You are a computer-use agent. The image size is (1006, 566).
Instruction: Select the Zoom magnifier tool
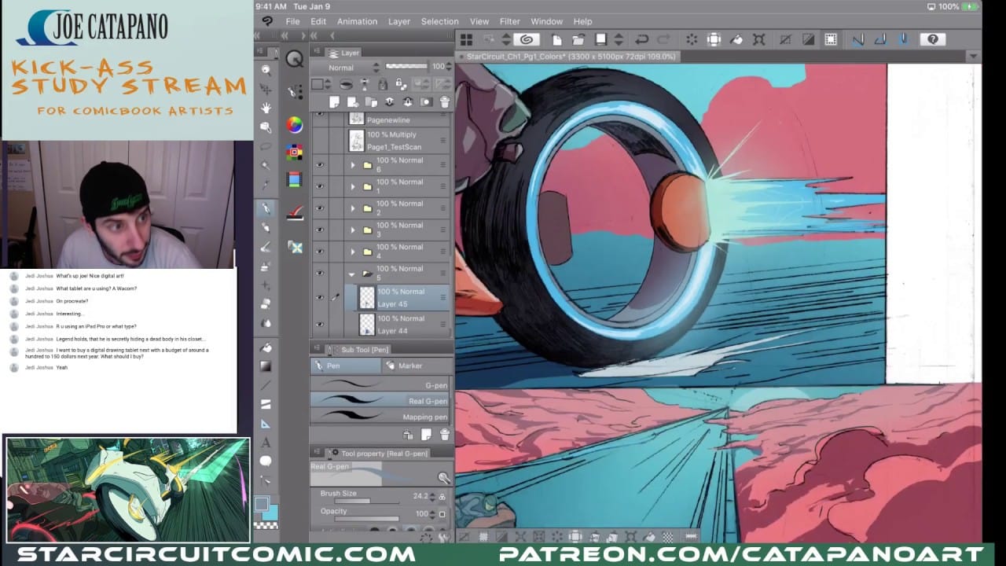pos(266,70)
